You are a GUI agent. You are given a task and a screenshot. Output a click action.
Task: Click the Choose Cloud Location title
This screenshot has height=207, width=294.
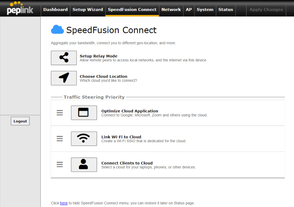click(103, 76)
